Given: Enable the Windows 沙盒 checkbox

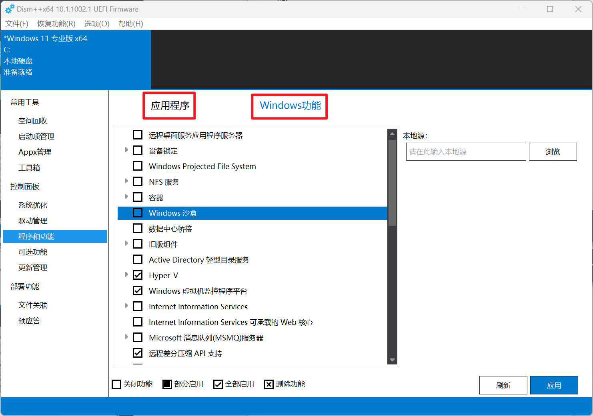Looking at the screenshot, I should [x=138, y=213].
